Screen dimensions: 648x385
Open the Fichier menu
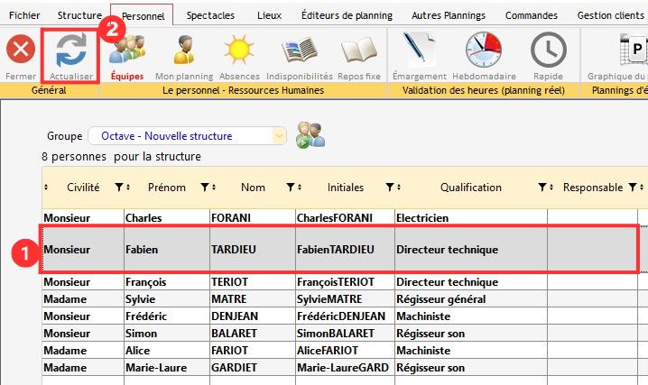coord(24,15)
